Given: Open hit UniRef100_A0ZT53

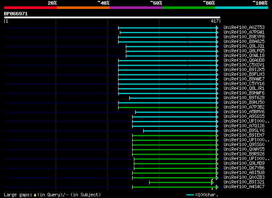Looking at the screenshot, I should [244, 28].
